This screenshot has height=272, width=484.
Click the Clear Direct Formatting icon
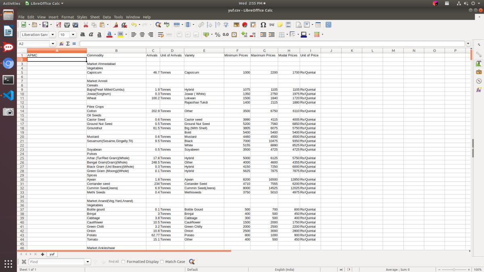[124, 25]
